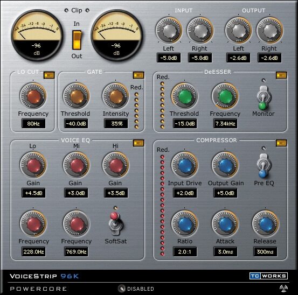Click the Voice EQ Hi Gain knob
The height and width of the screenshot is (295, 298).
click(x=115, y=165)
